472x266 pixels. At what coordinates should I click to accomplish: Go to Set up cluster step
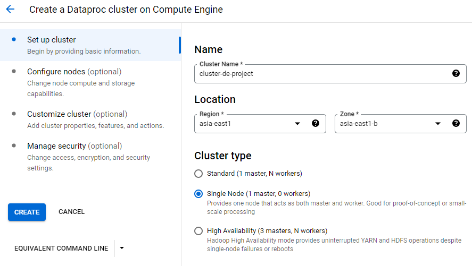coord(52,40)
